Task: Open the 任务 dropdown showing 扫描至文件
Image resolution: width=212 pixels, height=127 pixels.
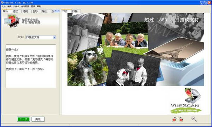Action: point(41,37)
